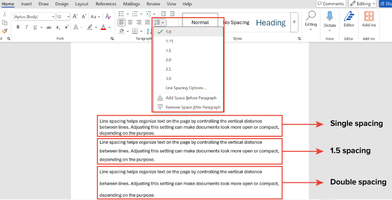Screen dimensions: 392x200
Task: Increase paragraph indent
Action: click(172, 14)
